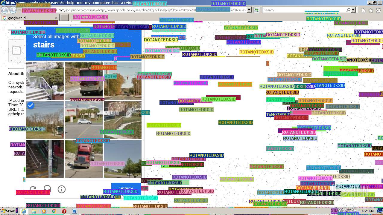Open Windows Explorer folder icon in taskbar
Image resolution: width=383 pixels, height=215 pixels.
pos(34,211)
